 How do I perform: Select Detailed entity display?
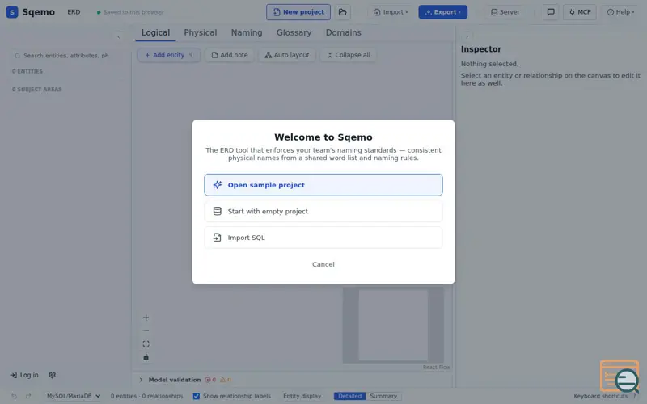coord(349,396)
